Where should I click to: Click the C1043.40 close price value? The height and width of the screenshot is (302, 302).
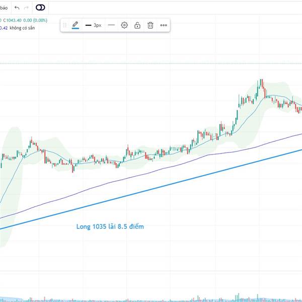[12, 20]
